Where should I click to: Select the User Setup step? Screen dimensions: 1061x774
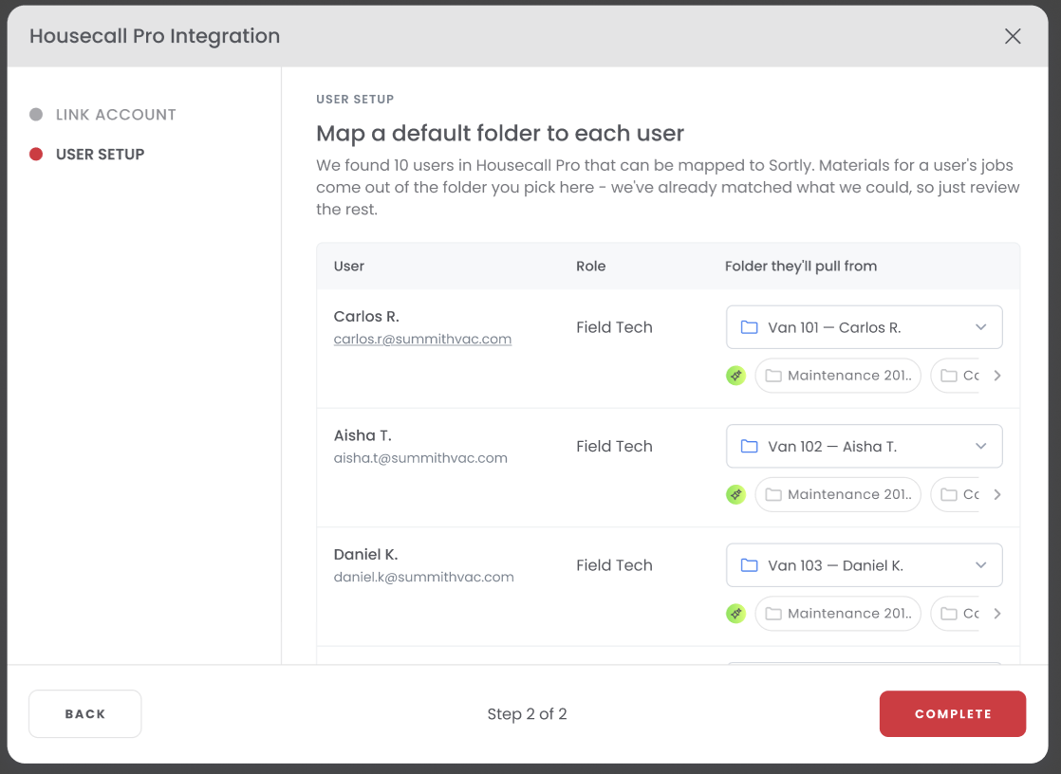click(87, 155)
